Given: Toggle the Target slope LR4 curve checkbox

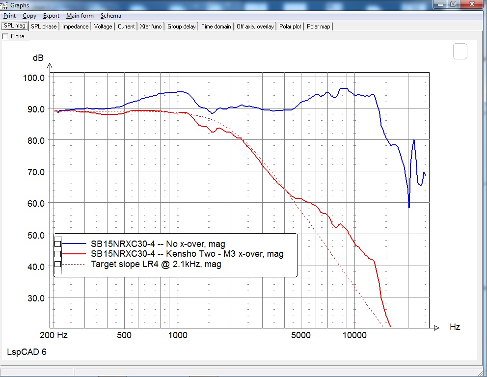Looking at the screenshot, I should [x=57, y=264].
